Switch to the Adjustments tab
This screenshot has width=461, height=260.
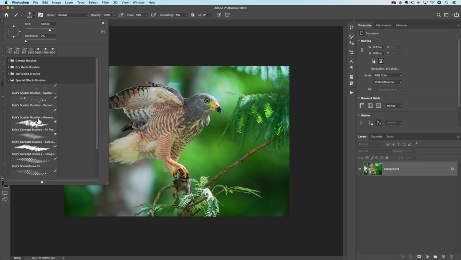pos(383,25)
